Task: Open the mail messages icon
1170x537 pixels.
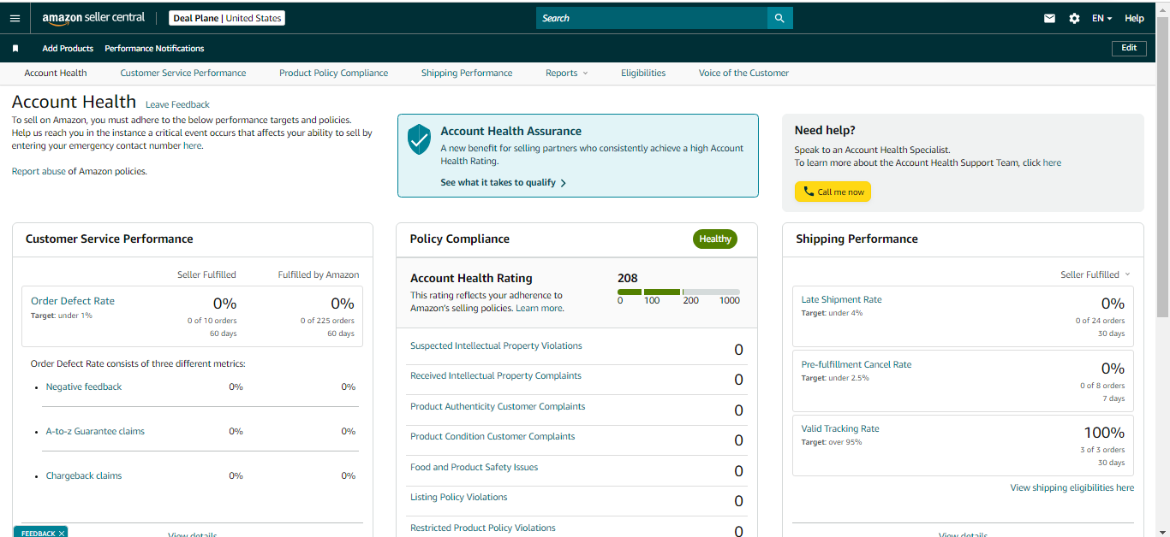Action: (1049, 18)
